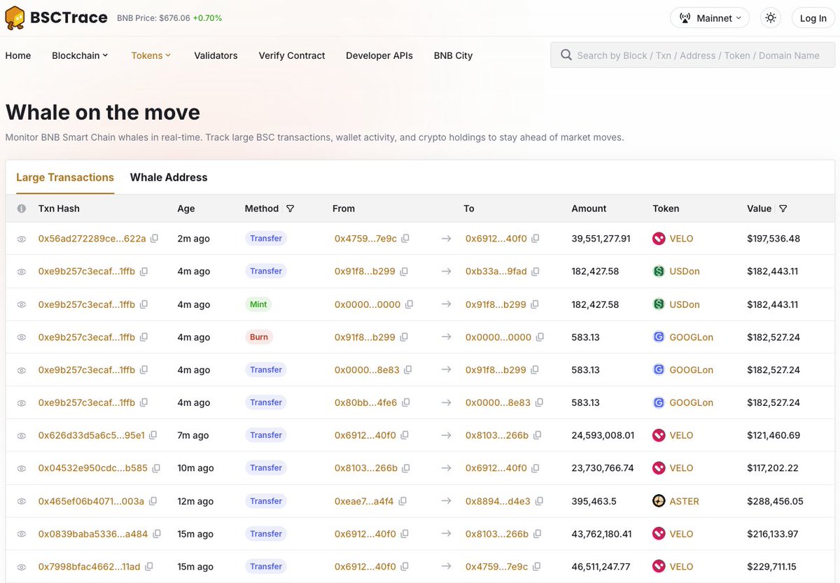The height and width of the screenshot is (583, 840).
Task: Open the Home menu item
Action: tap(18, 55)
